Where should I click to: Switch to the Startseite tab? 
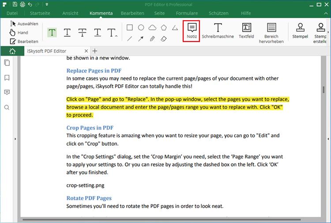click(40, 13)
